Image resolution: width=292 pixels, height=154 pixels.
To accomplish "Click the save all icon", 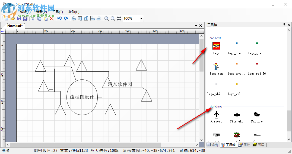I will 25,18.
